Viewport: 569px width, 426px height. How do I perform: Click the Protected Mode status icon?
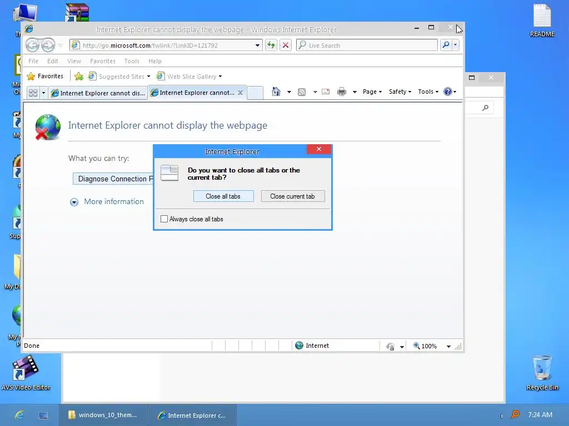(391, 346)
